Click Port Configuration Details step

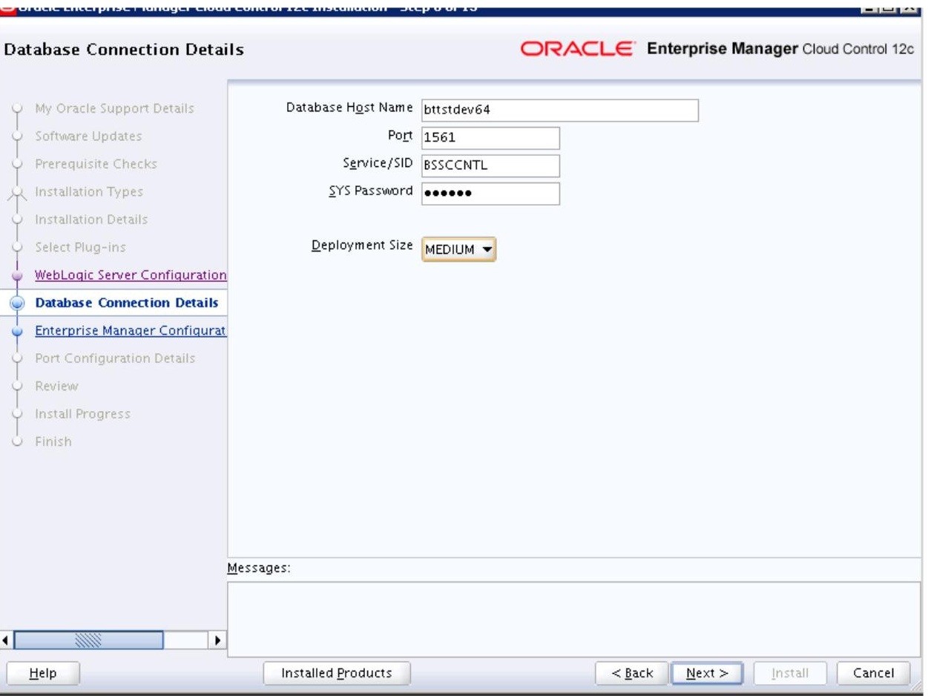pos(115,358)
